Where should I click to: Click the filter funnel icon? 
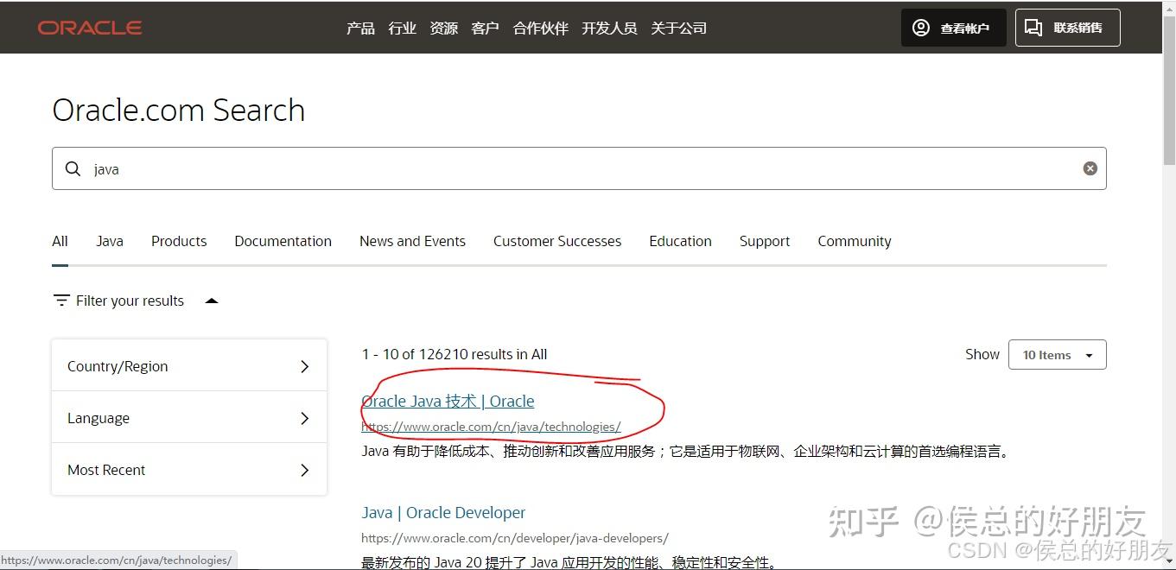point(60,300)
